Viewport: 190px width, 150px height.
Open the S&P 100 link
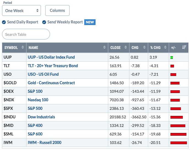(35, 91)
